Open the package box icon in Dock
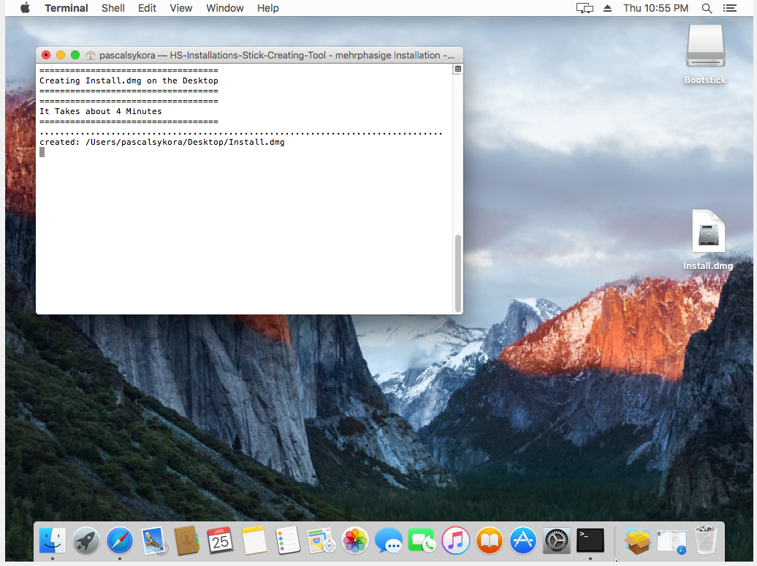Viewport: 757px width, 566px height. (x=638, y=540)
